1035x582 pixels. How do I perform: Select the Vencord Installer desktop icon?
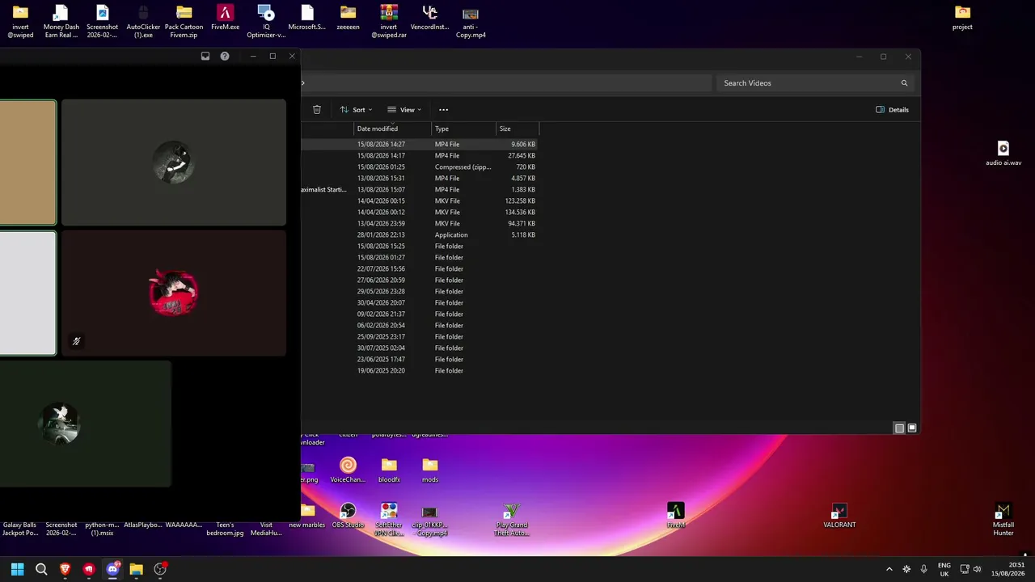click(430, 18)
